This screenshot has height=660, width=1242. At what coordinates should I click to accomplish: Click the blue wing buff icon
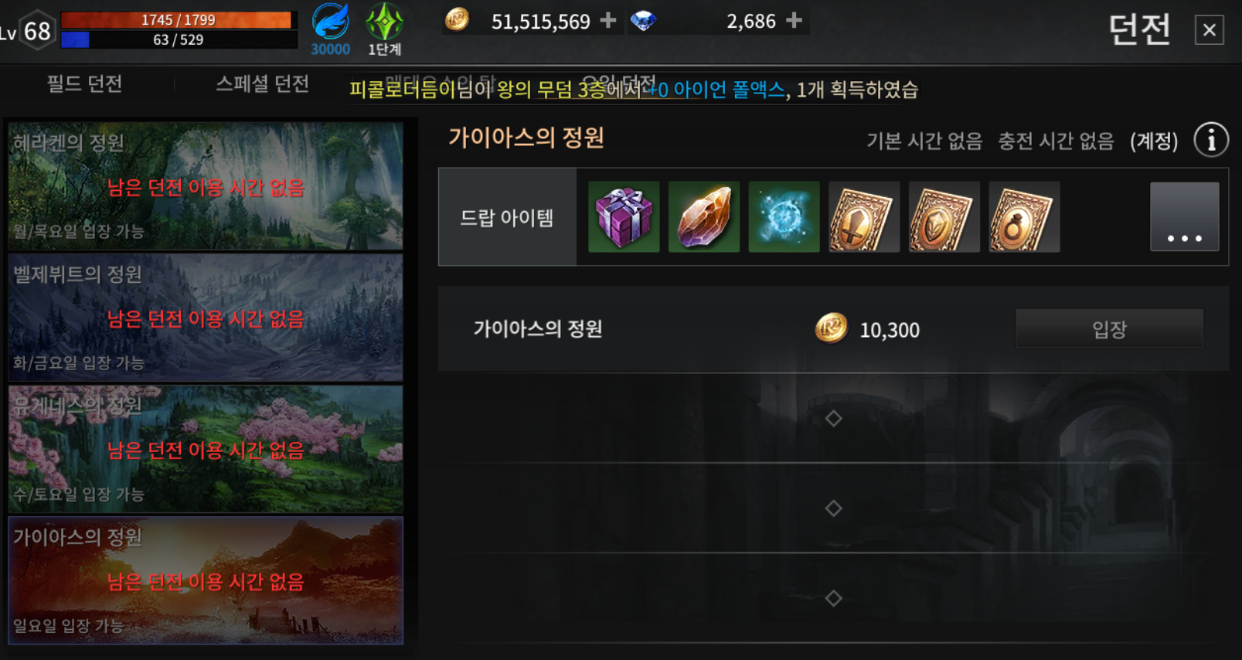pyautogui.click(x=330, y=22)
